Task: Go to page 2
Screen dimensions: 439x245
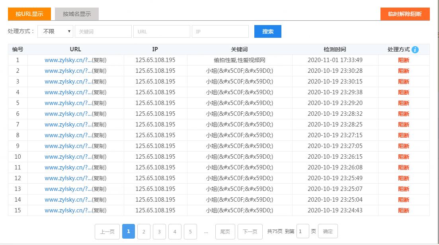Action: (144, 231)
